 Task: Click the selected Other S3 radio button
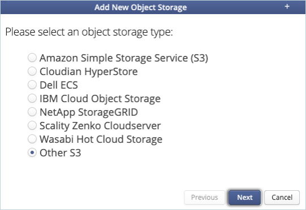click(32, 152)
